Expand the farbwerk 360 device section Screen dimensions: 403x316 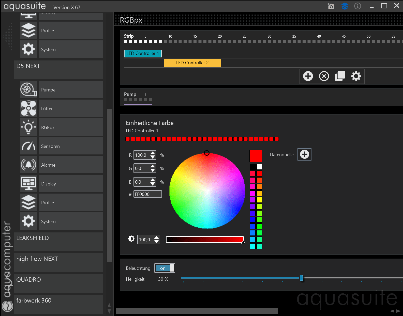(59, 304)
